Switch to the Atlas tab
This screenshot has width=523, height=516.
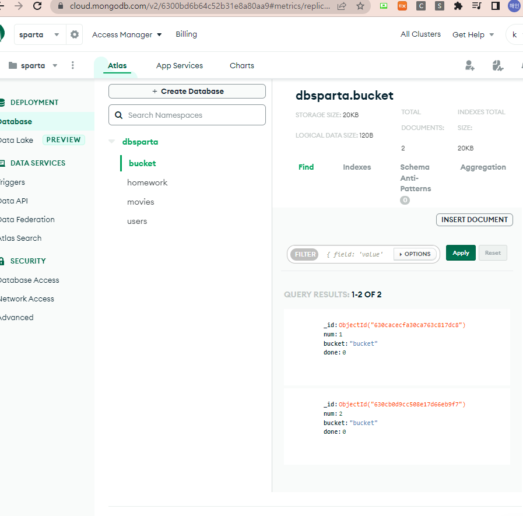tap(117, 66)
